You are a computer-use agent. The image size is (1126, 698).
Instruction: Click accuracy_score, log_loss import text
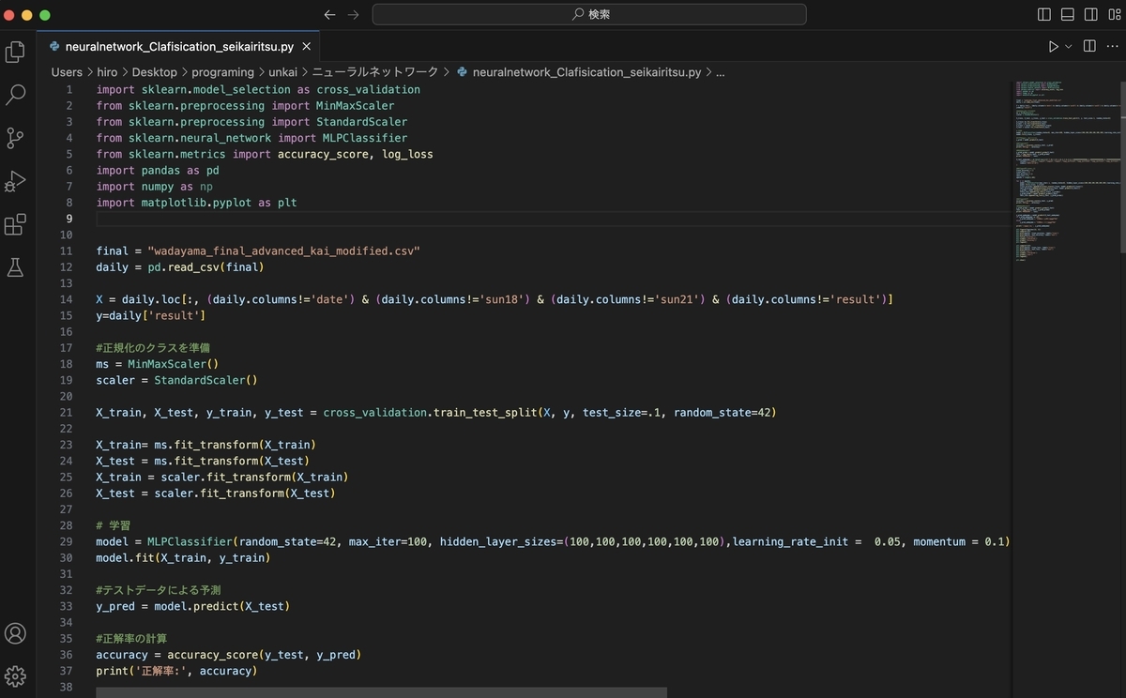(356, 154)
